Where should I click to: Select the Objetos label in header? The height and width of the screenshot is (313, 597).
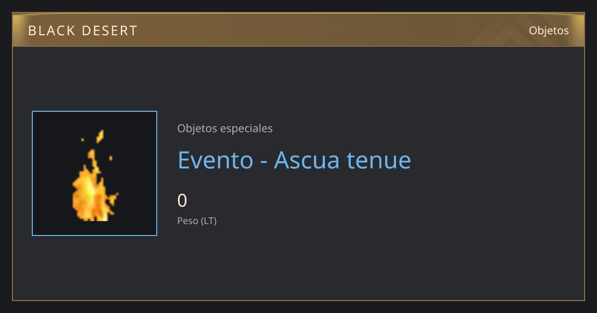[x=549, y=30]
